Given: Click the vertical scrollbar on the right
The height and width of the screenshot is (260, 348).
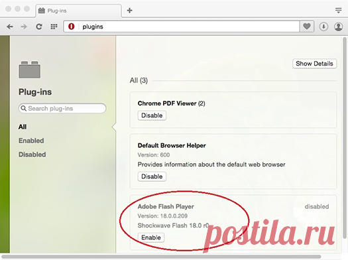Looking at the screenshot, I should pos(345,138).
